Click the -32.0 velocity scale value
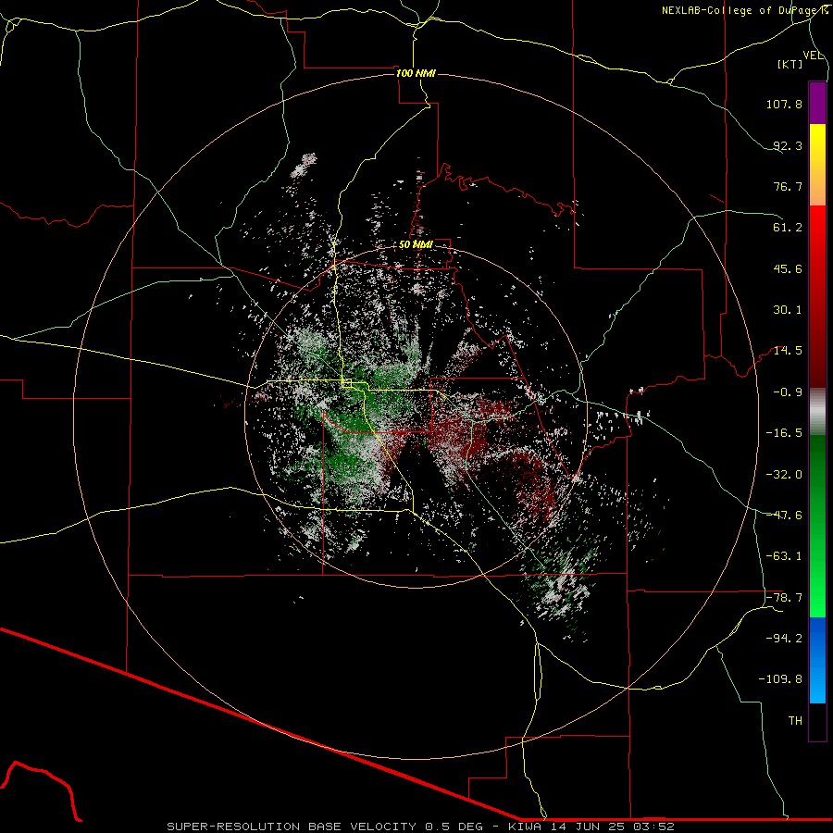833x833 pixels. (784, 475)
